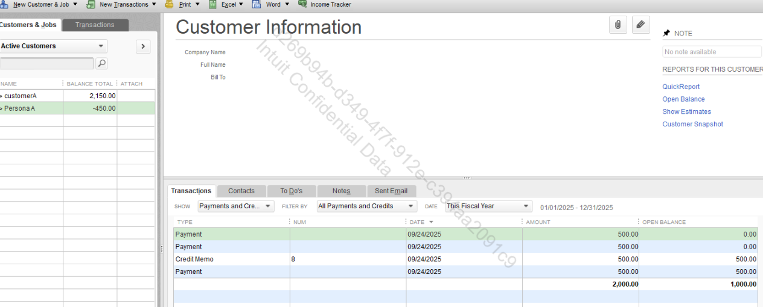Select the To Do's tab
Viewport: 763px width, 307px height.
coord(291,191)
